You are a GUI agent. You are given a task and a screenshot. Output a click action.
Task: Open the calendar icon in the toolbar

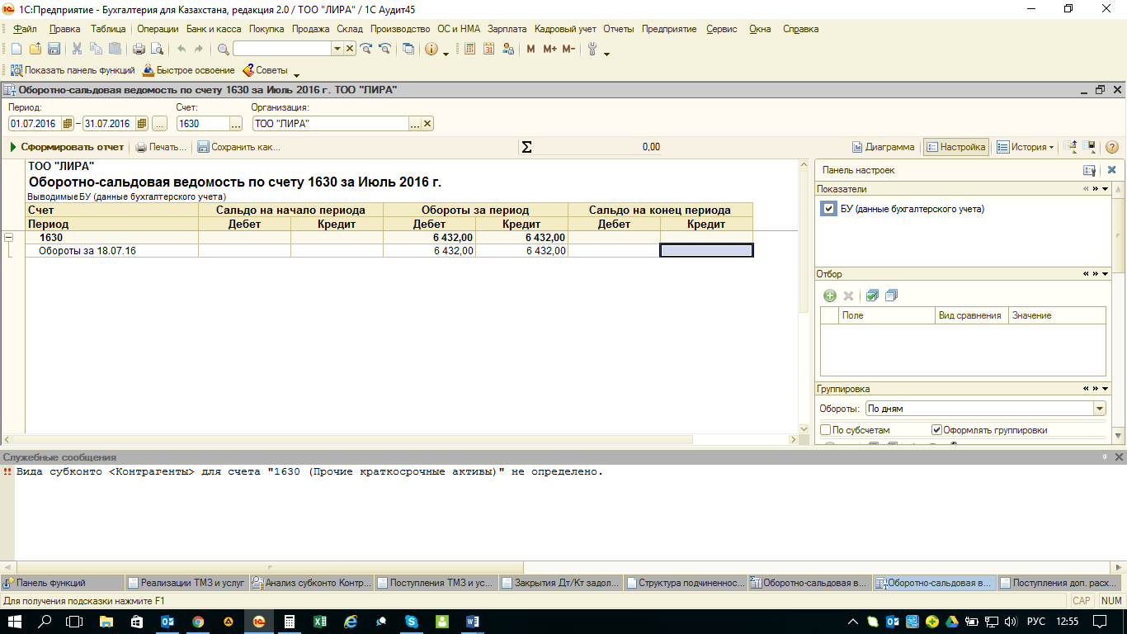click(x=489, y=49)
